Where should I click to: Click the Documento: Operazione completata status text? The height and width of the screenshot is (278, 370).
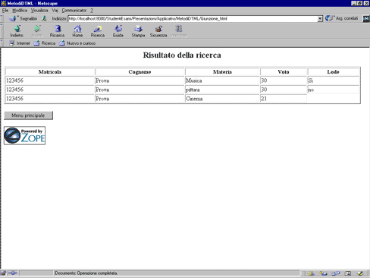(86, 273)
